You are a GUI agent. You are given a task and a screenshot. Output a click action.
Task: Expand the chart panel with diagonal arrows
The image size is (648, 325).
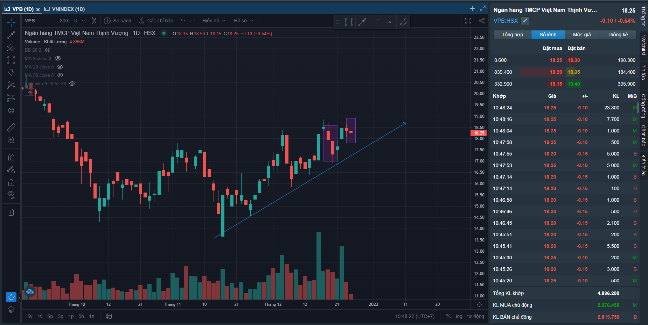pos(483,8)
